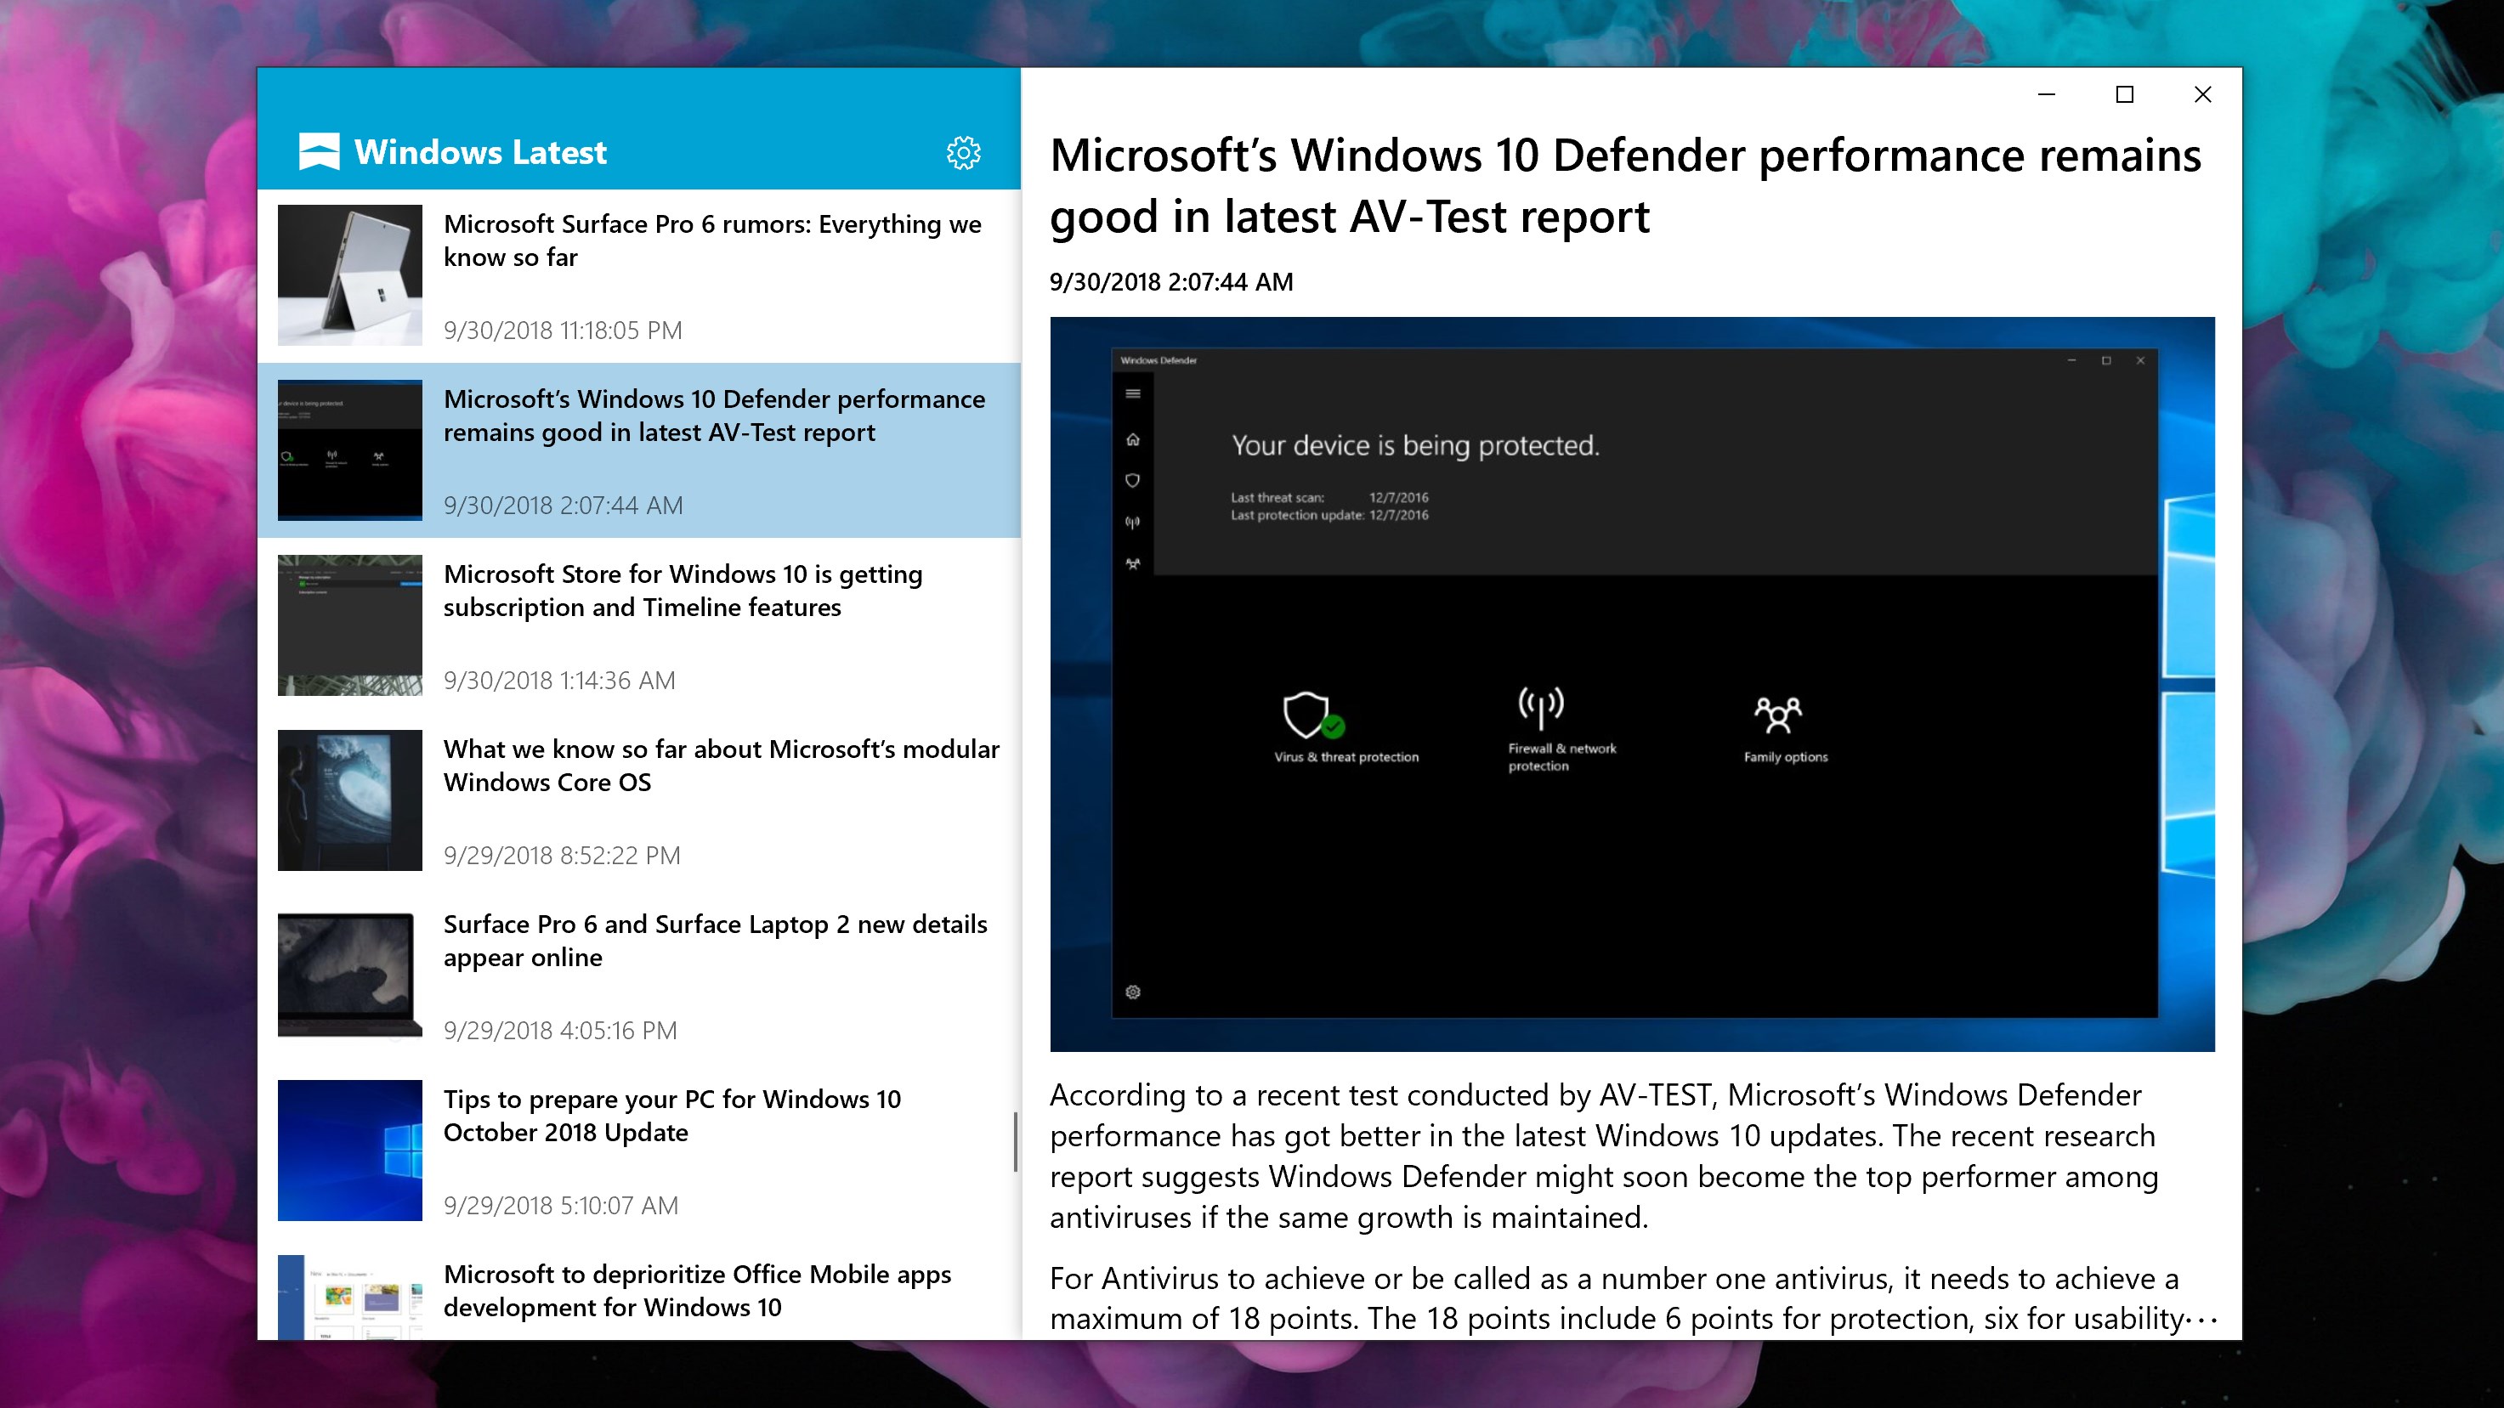Open the Office Mobile apps deprioritize article
This screenshot has width=2504, height=1408.
(697, 1291)
